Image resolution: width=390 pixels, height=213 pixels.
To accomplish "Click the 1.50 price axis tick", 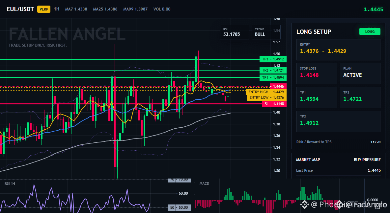I will pyautogui.click(x=277, y=54).
